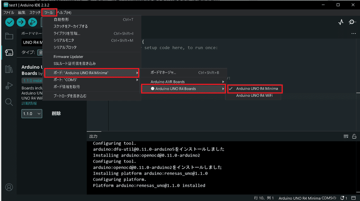Click the Verify sketch checkmark icon
Viewport: 360px width, 201px height.
click(x=9, y=22)
